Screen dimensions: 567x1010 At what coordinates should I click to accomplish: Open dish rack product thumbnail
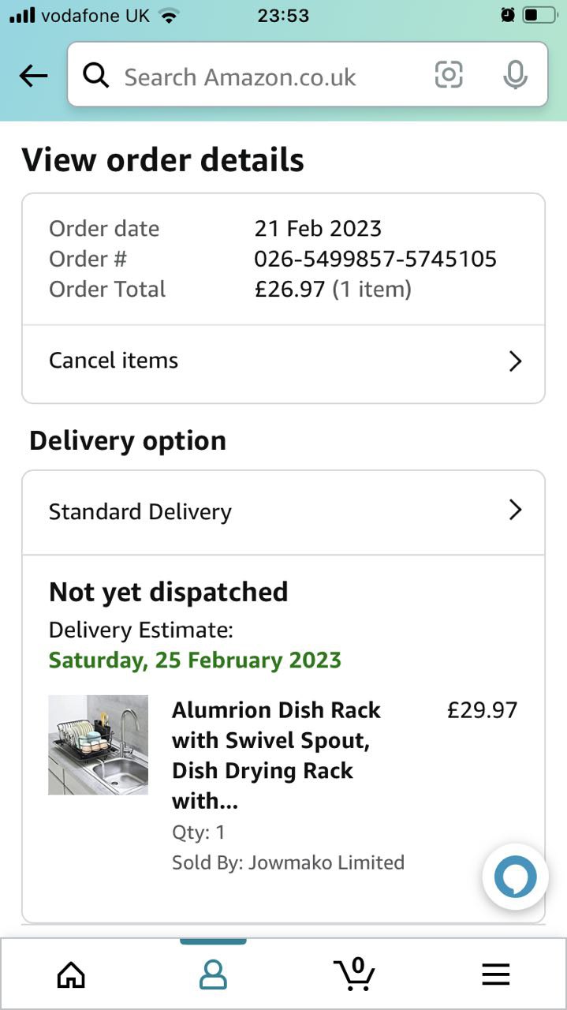(98, 745)
